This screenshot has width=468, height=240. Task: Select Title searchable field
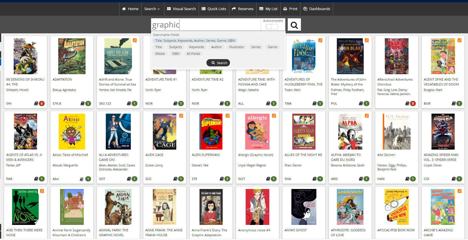pyautogui.click(x=159, y=47)
